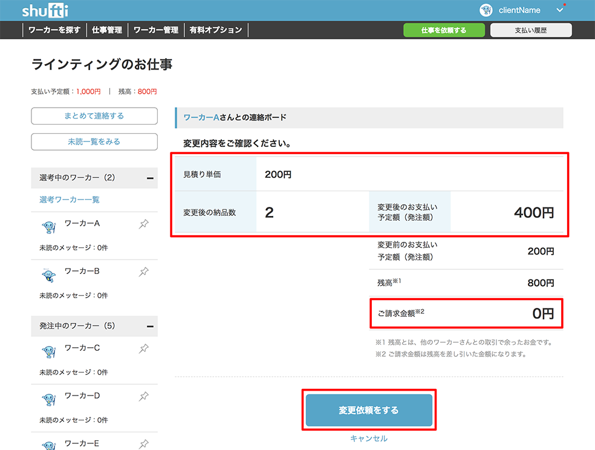This screenshot has height=450, width=595.
Task: Open the ワーカーを探す menu
Action: (54, 30)
